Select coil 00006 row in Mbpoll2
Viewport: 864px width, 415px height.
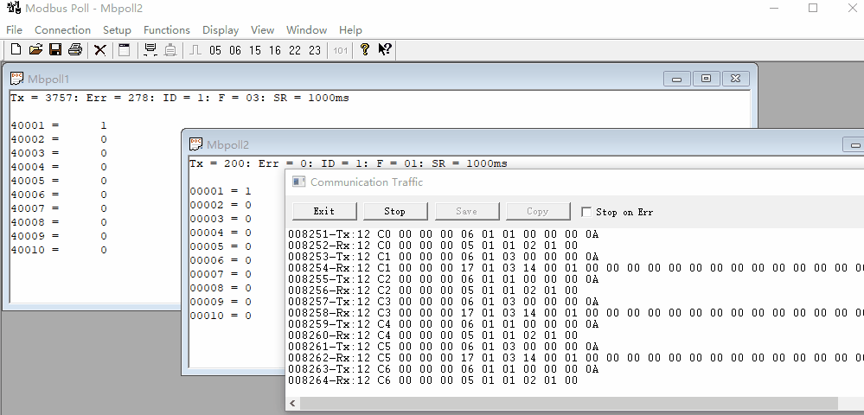pyautogui.click(x=221, y=260)
